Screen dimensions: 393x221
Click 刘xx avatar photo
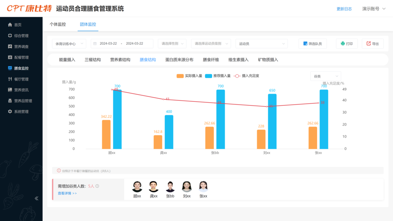187,187
